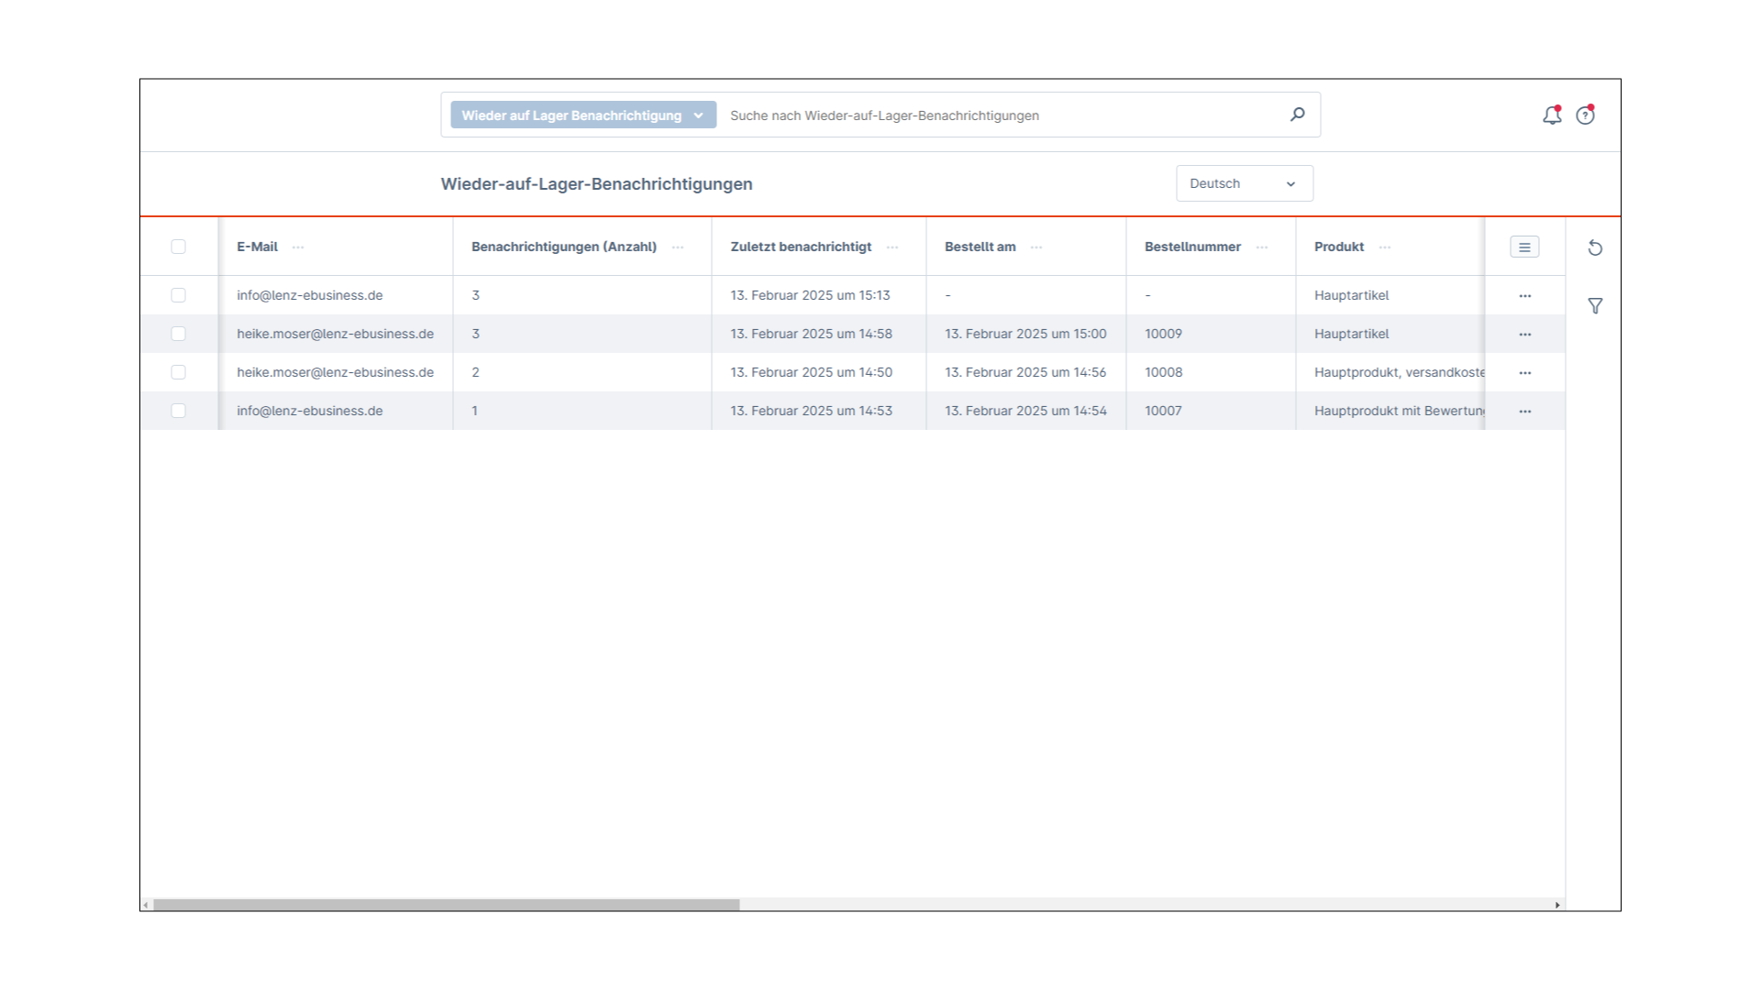The width and height of the screenshot is (1761, 990).
Task: Open the column settings list icon
Action: pos(1524,247)
